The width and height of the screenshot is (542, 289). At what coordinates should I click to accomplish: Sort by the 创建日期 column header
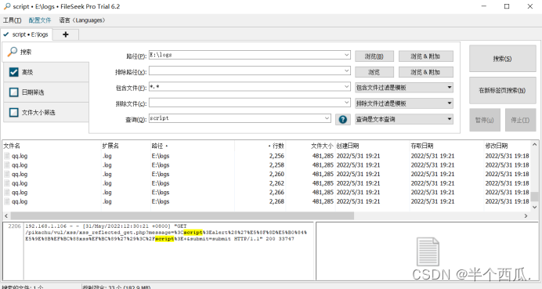point(372,146)
